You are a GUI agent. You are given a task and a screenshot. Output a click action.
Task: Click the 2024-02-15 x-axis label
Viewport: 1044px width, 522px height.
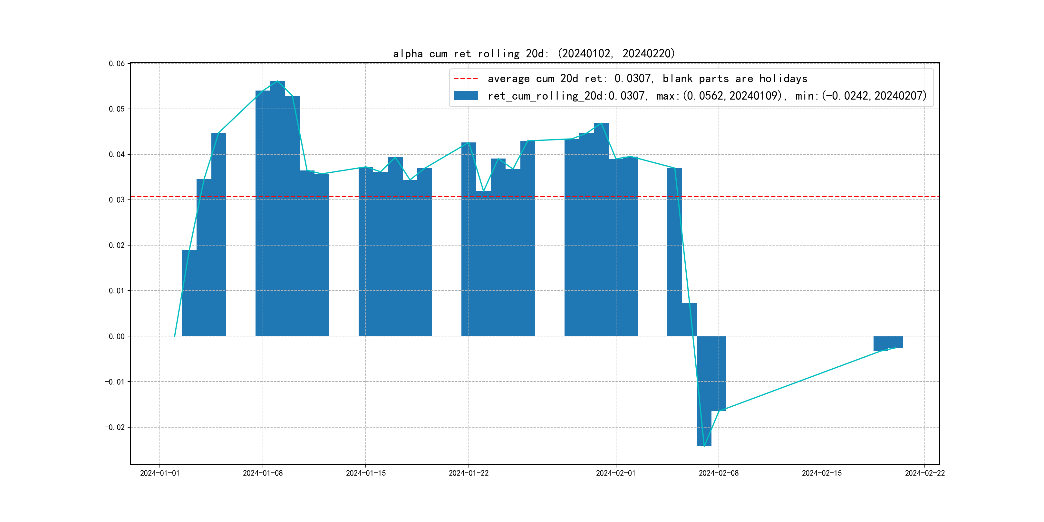point(821,473)
